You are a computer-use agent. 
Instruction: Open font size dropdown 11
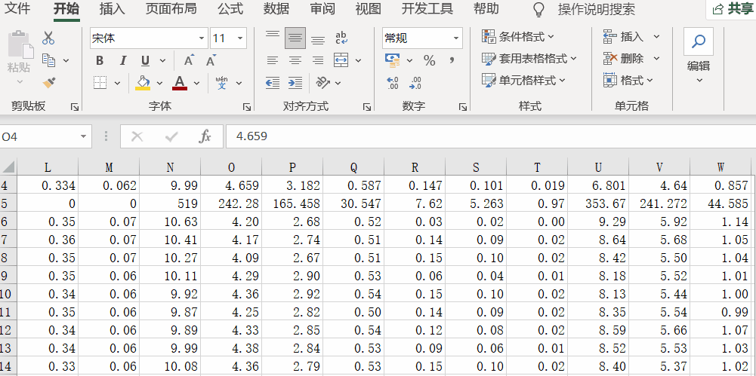click(239, 38)
